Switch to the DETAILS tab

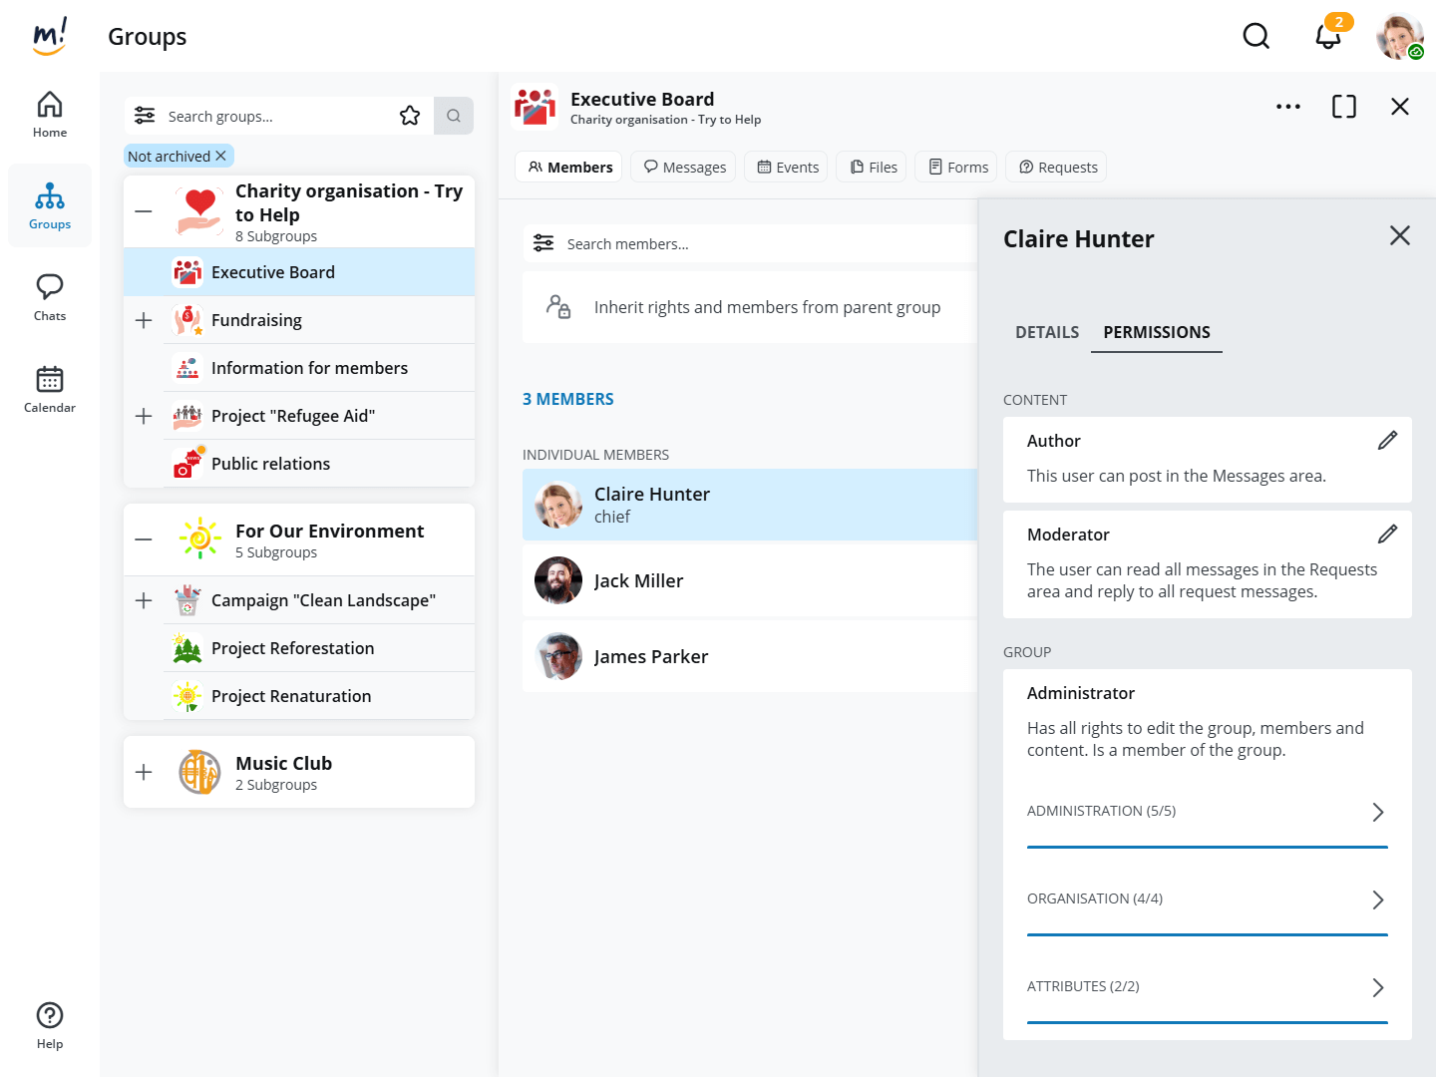[x=1047, y=333]
